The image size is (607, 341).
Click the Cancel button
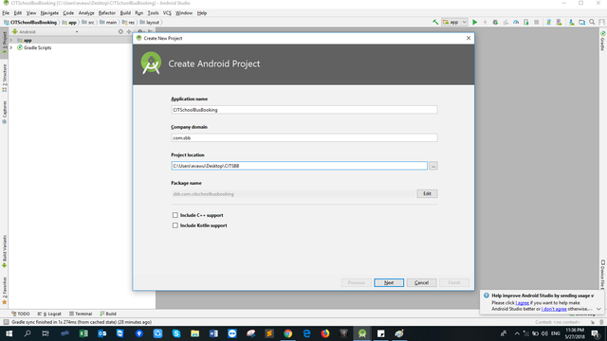click(421, 282)
